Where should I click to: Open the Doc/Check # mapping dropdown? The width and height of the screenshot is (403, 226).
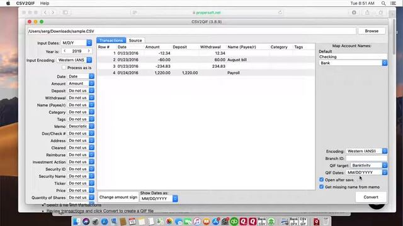81,134
